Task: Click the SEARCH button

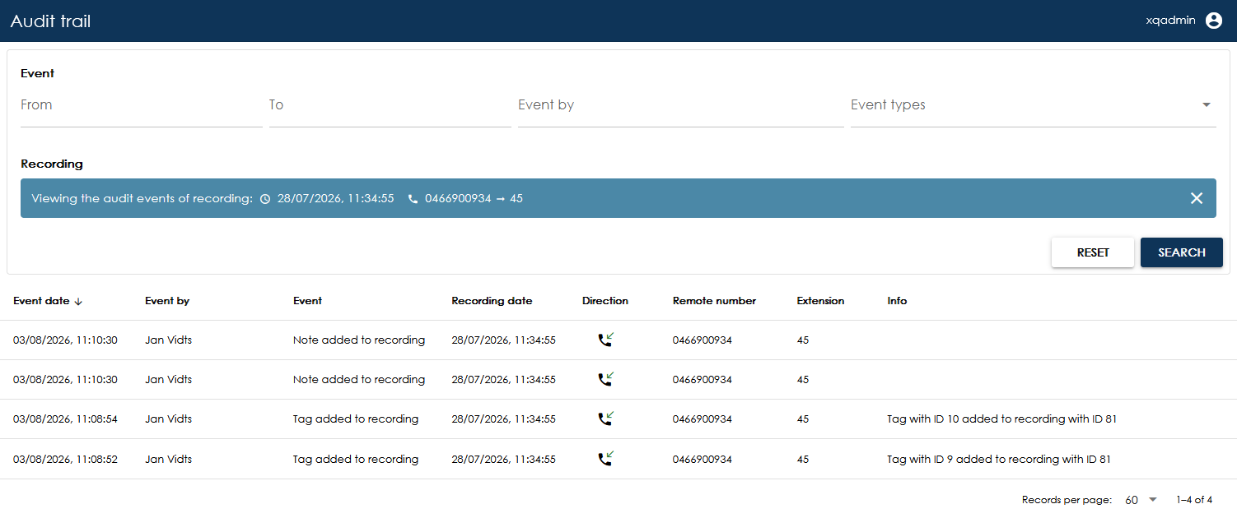Action: pyautogui.click(x=1182, y=252)
